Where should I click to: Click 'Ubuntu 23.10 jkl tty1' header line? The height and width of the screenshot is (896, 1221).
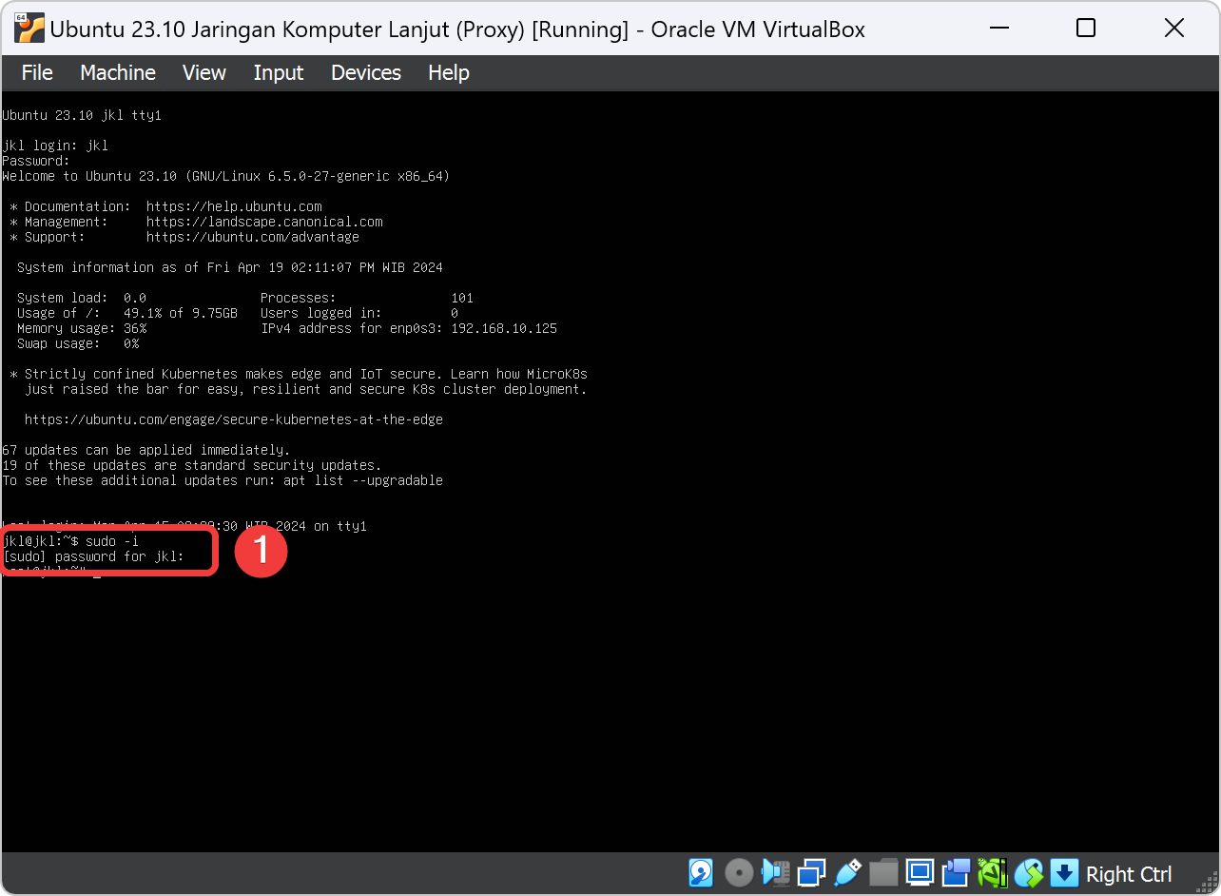click(82, 115)
